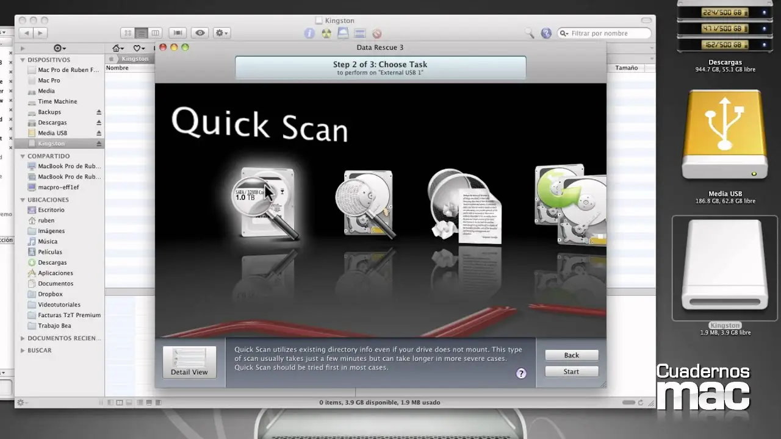
Task: Collapse the DISPOSITIVOS section
Action: pyautogui.click(x=22, y=60)
